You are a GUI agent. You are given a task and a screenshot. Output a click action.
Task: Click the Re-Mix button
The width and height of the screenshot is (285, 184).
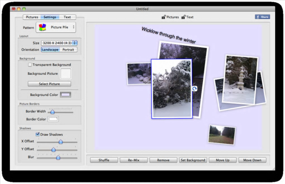point(134,160)
